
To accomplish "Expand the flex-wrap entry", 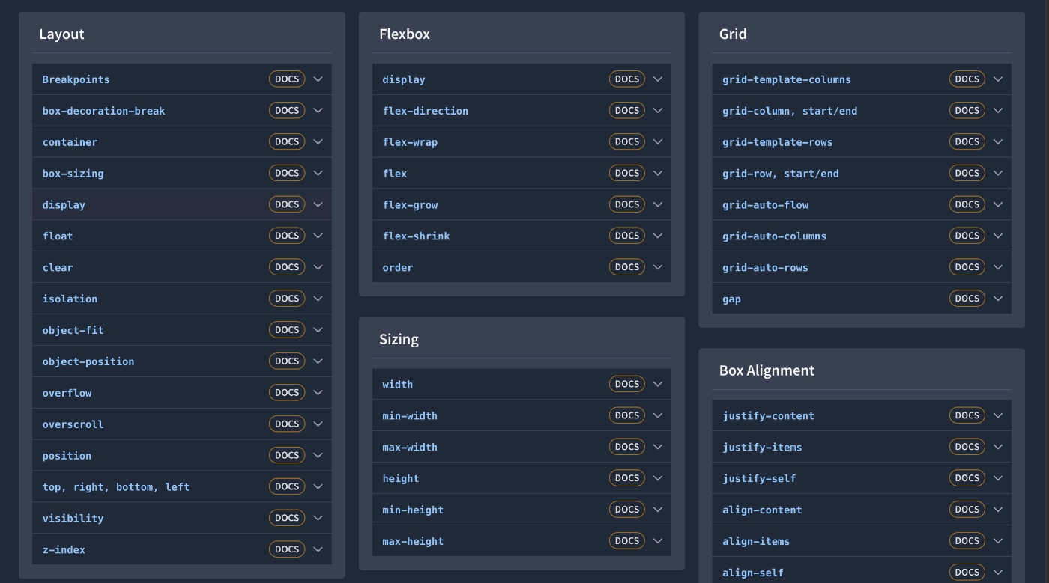I will click(x=658, y=141).
